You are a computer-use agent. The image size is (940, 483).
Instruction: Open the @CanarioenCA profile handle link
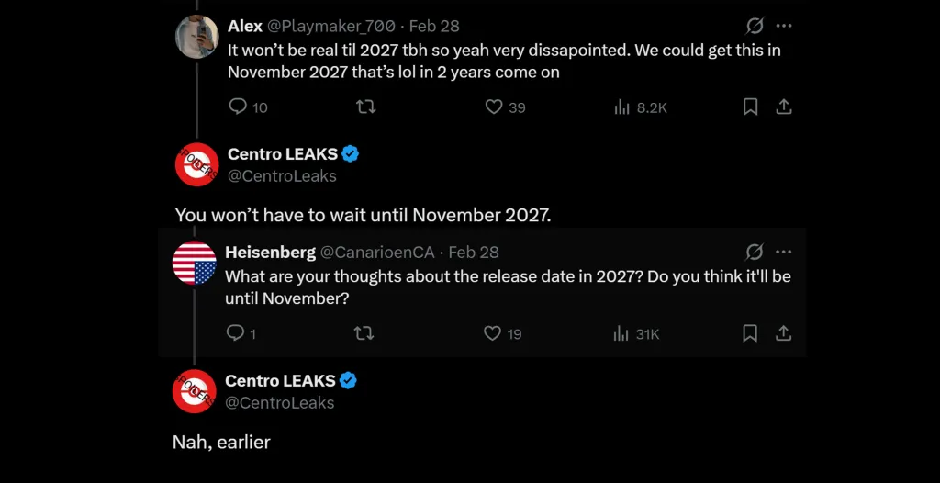click(x=376, y=253)
